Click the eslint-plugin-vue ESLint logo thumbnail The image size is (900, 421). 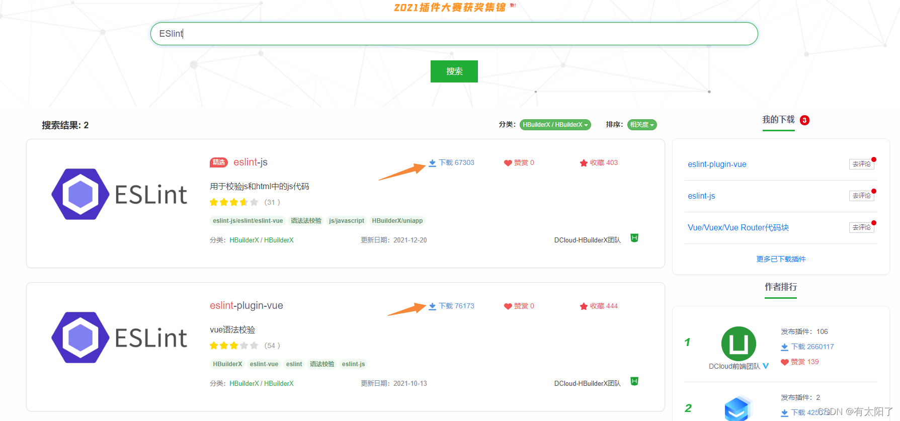(119, 338)
